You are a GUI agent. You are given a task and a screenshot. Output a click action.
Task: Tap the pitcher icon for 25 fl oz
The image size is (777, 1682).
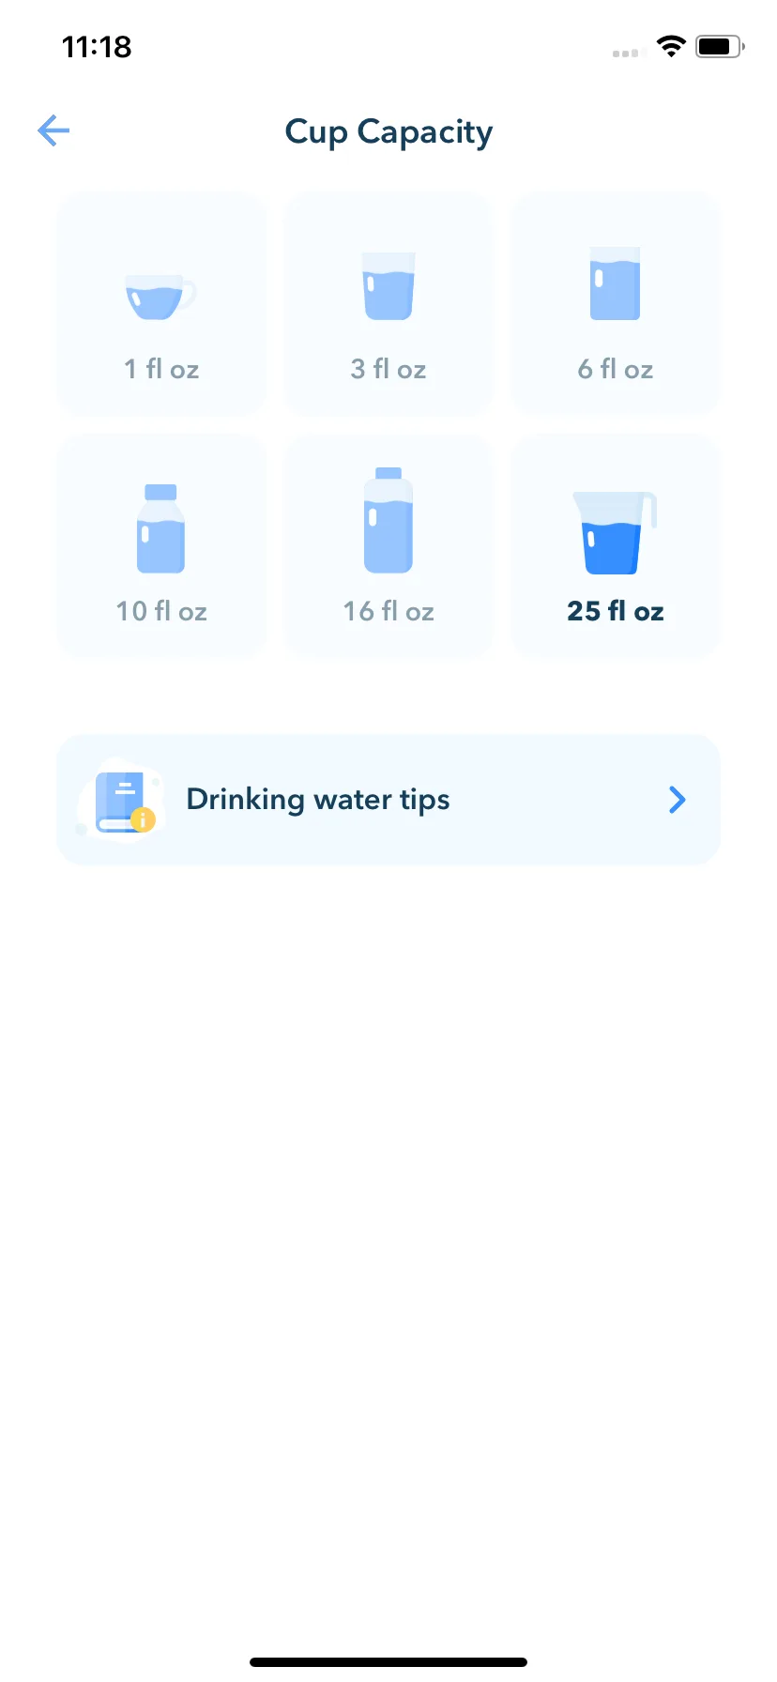coord(615,532)
